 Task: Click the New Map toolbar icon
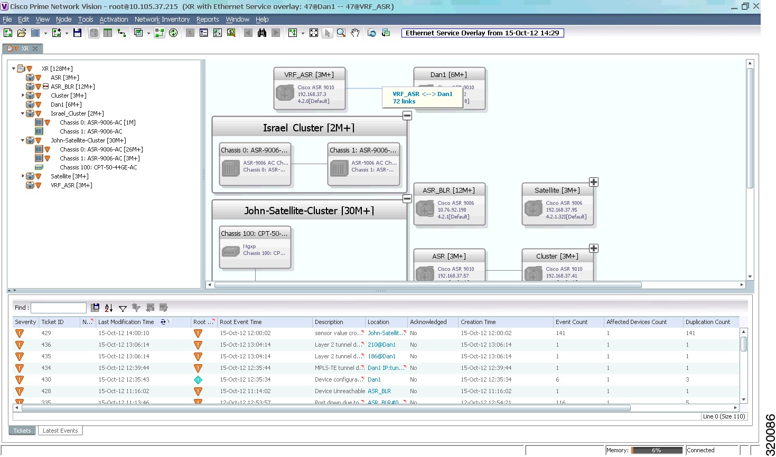(x=8, y=33)
